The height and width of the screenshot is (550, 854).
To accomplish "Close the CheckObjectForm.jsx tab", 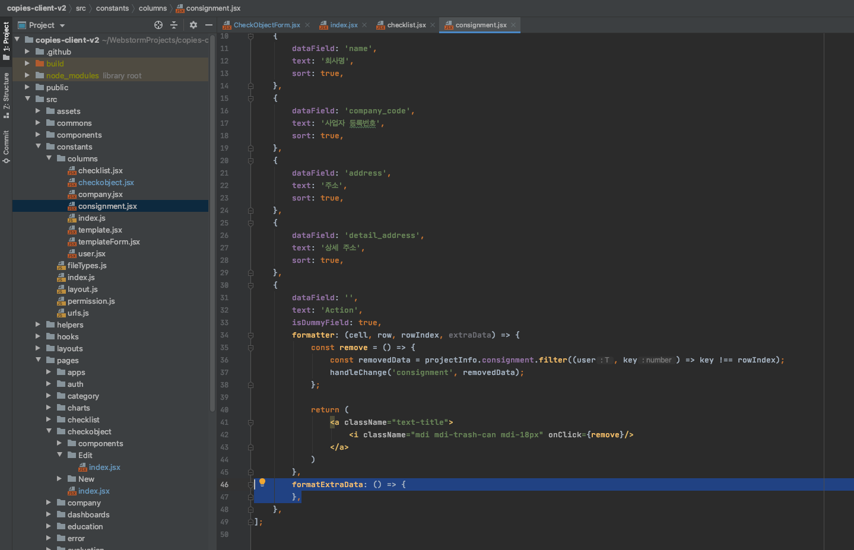I will pyautogui.click(x=307, y=25).
